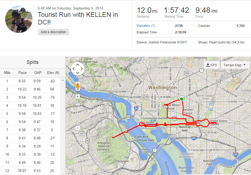Open the athlete's profile photo

tap(19, 19)
